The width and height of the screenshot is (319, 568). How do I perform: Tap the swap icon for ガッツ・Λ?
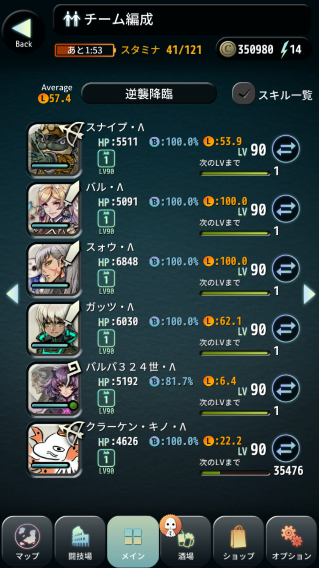tap(286, 329)
